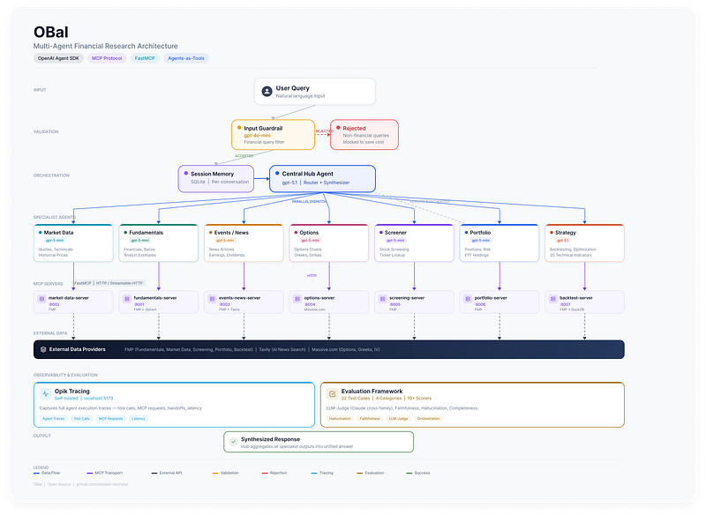Open the localhost:5173 link in Opik Tracing
The height and width of the screenshot is (515, 706).
(x=98, y=399)
